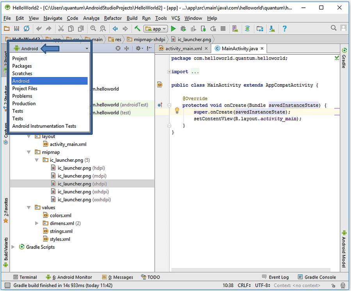The height and width of the screenshot is (291, 351).
Task: Open the Terminal tool window
Action: pos(25,277)
